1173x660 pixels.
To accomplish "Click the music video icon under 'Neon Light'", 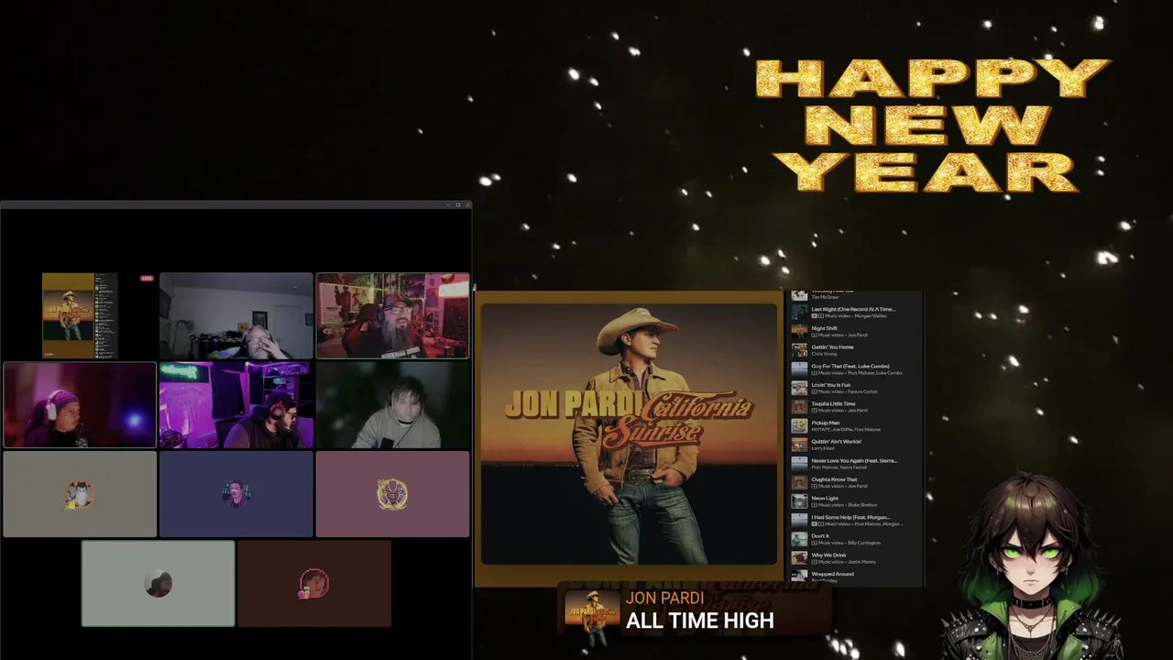I will pyautogui.click(x=814, y=505).
